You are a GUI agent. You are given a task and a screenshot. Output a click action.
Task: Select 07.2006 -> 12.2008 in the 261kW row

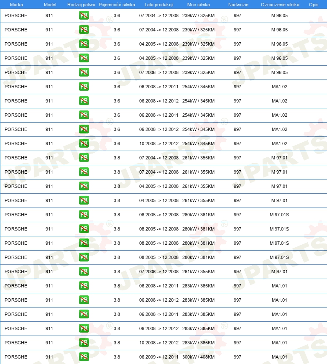point(159,272)
